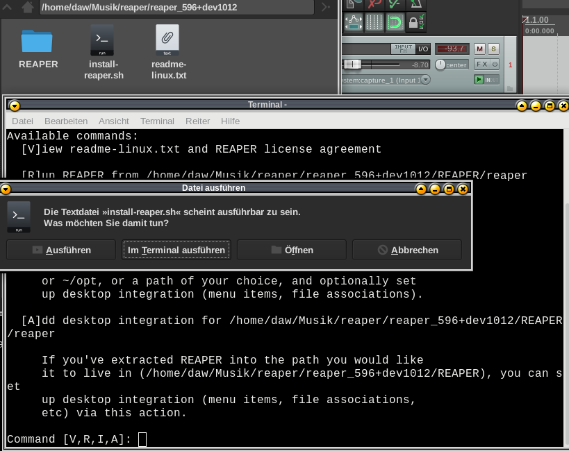Toggle move envelope points with items
Image resolution: width=569 pixels, height=451 pixels.
[354, 22]
